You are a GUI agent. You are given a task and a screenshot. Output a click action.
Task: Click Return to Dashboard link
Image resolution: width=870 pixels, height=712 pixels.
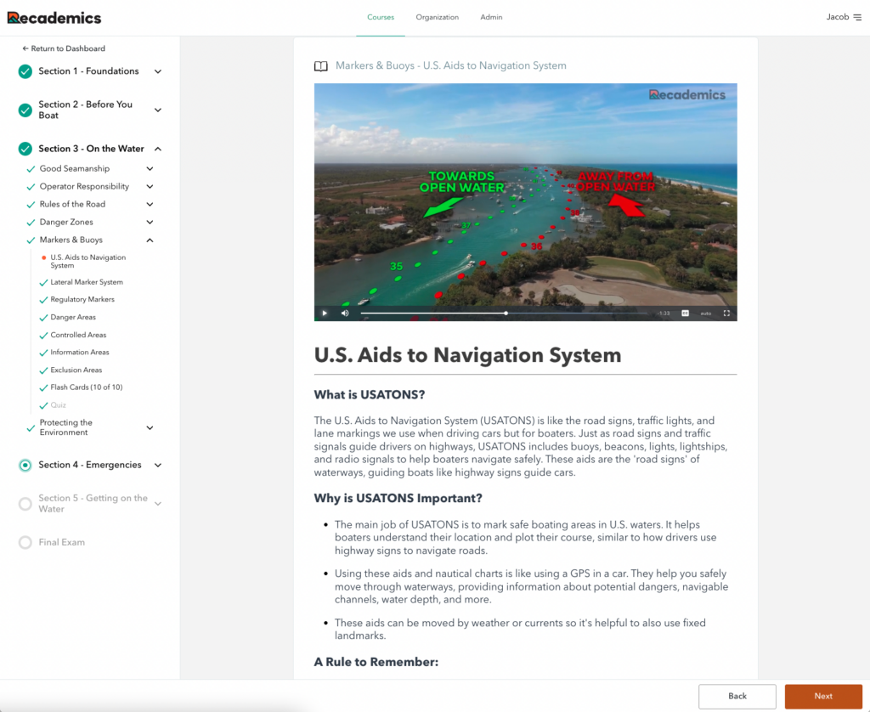[x=64, y=48]
